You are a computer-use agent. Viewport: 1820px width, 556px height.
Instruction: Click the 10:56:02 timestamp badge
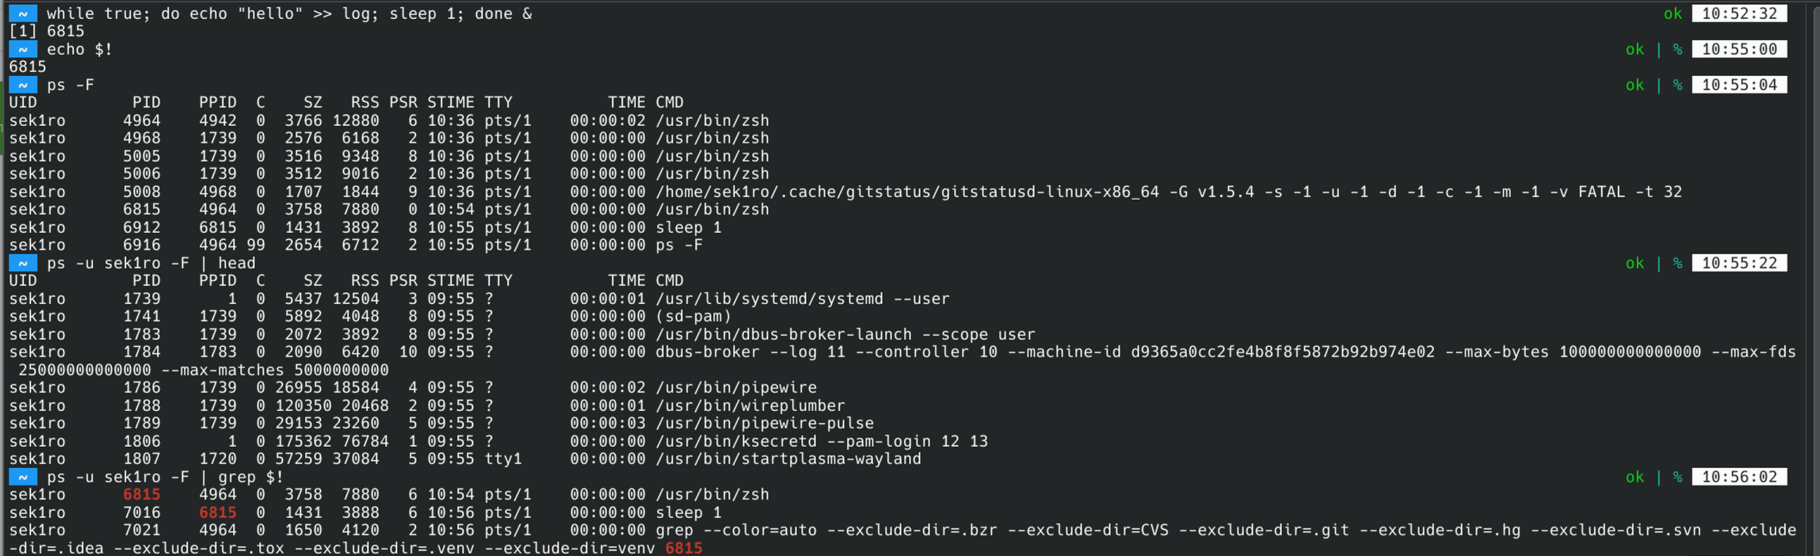click(x=1738, y=477)
